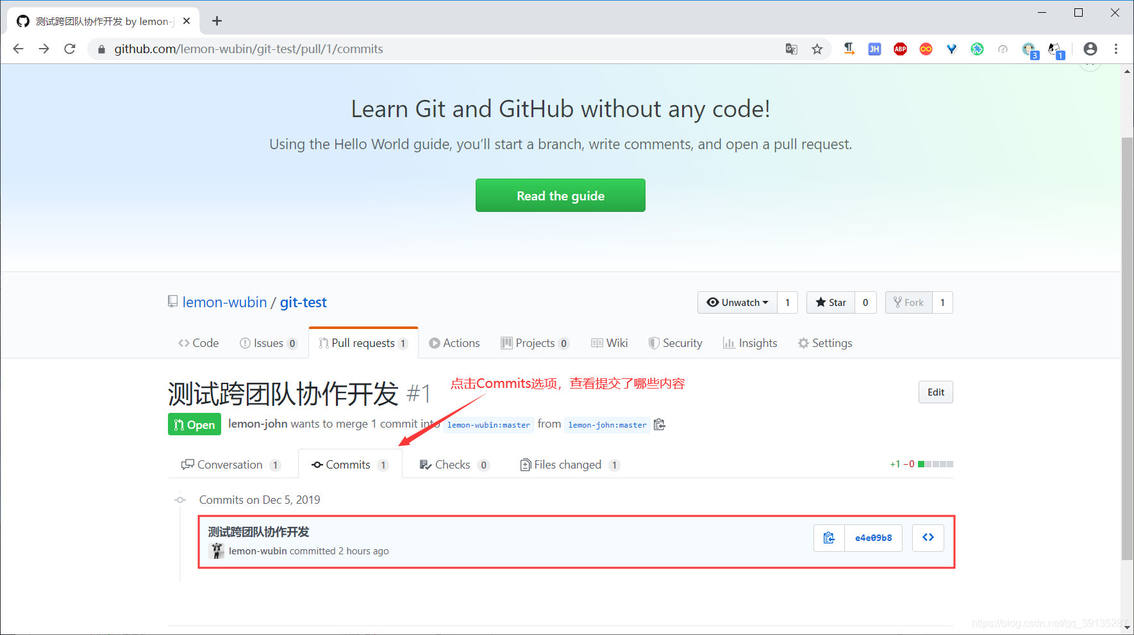Viewport: 1134px width, 635px height.
Task: Click the Fork button
Action: point(909,302)
